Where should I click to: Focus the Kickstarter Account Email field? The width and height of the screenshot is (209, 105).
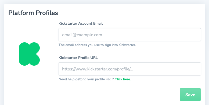tap(130, 35)
